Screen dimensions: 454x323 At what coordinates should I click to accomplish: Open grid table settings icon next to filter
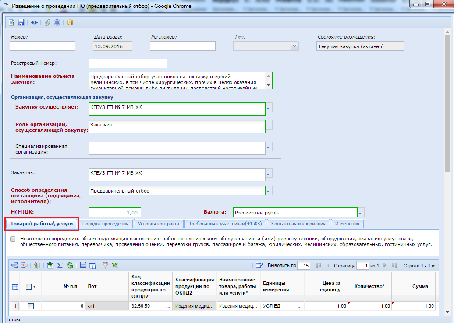pyautogui.click(x=92, y=265)
